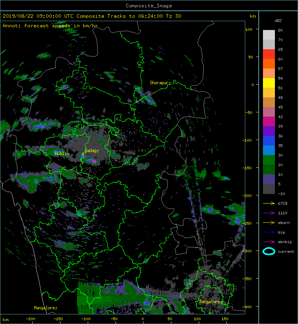Click the km unit label at top right
Image resolution: width=298 pixels, height=324 pixels.
click(x=253, y=16)
